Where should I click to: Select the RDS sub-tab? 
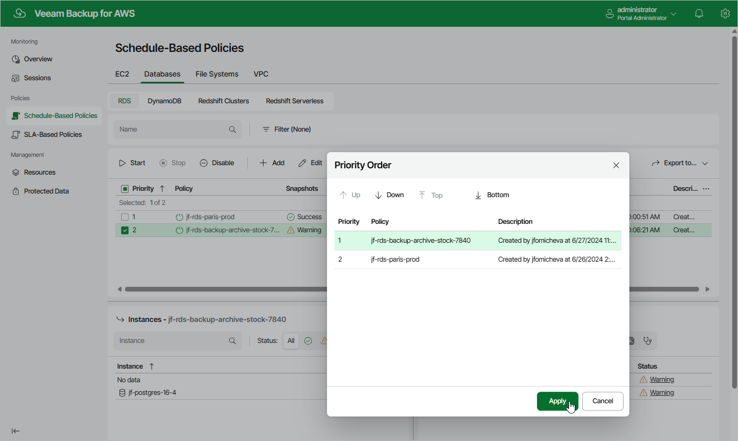tap(124, 101)
